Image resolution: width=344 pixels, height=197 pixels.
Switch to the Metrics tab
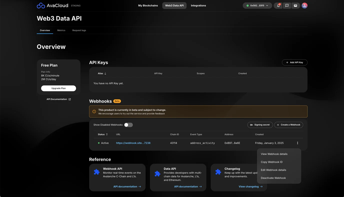[61, 30]
